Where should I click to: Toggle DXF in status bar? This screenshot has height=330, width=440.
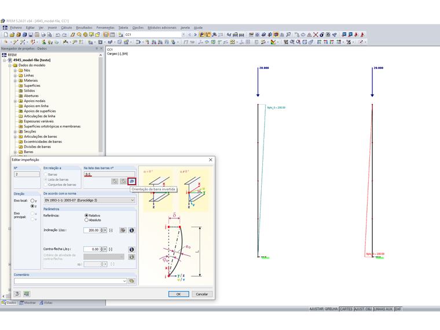(398, 309)
